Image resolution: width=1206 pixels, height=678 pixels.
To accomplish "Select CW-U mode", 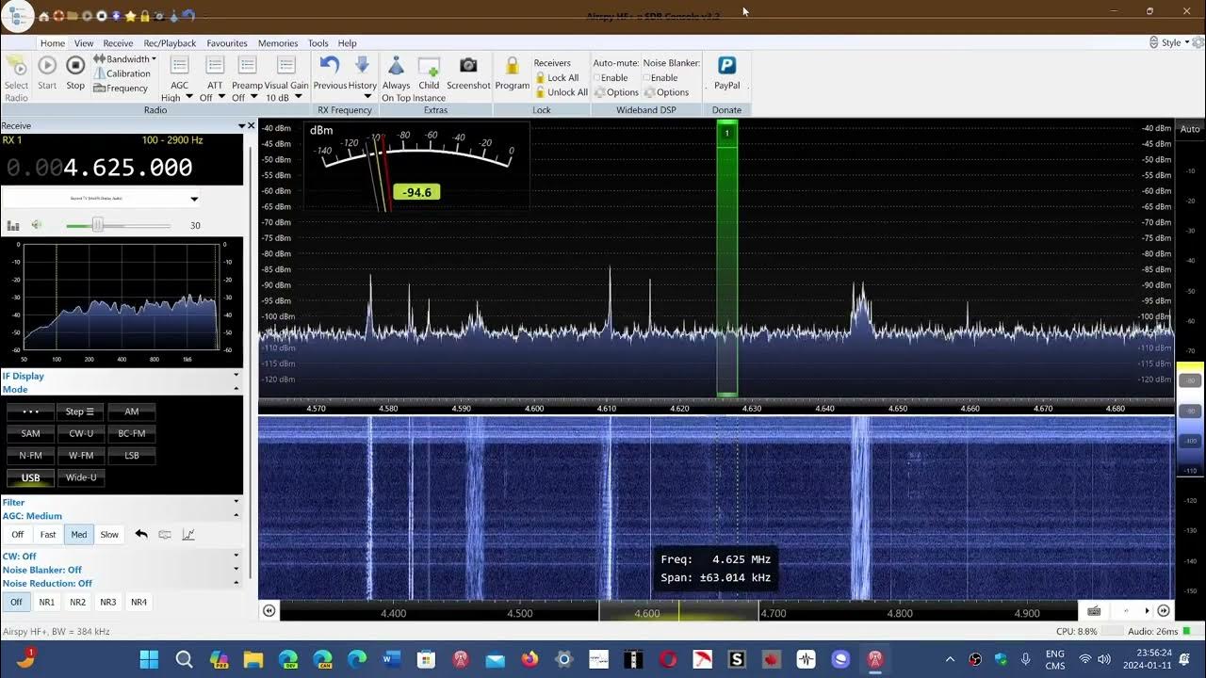I will click(81, 433).
